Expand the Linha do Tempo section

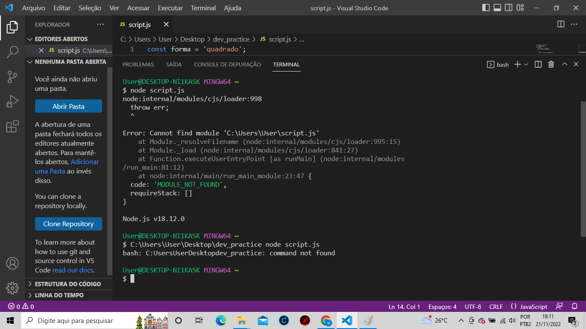(69, 295)
